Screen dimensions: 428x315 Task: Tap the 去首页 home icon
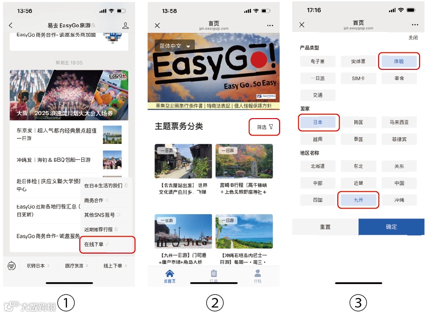click(x=170, y=276)
